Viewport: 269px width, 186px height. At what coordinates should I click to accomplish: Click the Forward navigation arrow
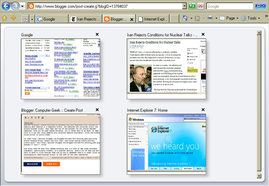pos(15,6)
